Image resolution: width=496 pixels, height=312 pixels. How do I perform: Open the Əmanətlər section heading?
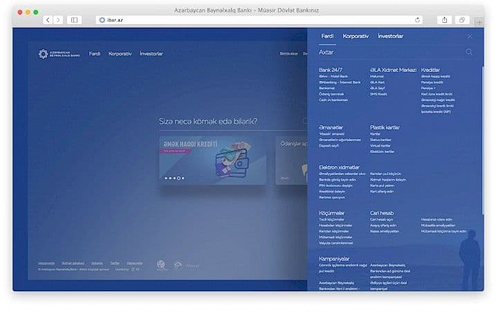tap(331, 127)
